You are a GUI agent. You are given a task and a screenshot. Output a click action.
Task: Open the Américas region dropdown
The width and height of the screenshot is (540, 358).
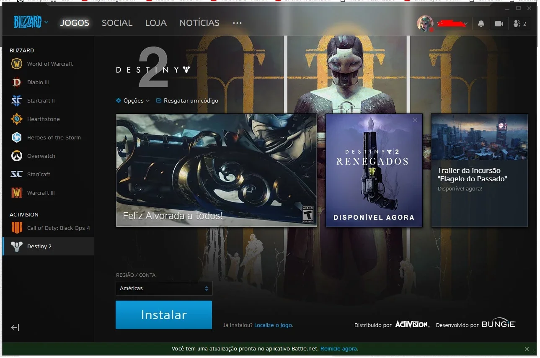coord(164,288)
